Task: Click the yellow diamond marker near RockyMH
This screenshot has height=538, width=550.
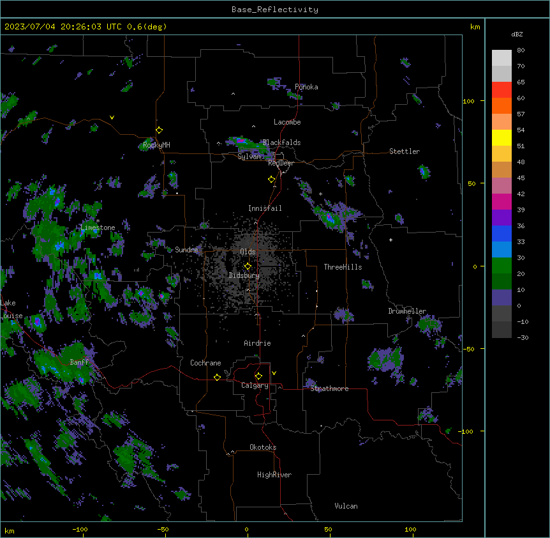Action: (160, 130)
